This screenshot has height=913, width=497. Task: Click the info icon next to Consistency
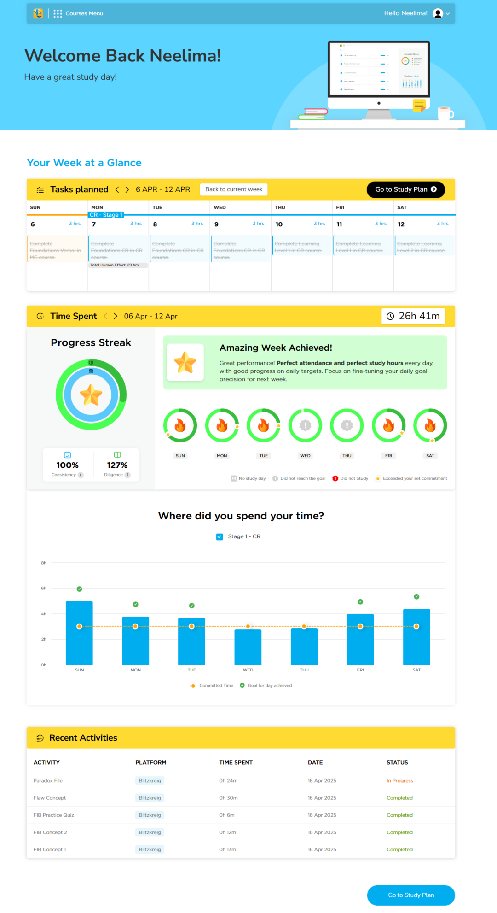(81, 475)
